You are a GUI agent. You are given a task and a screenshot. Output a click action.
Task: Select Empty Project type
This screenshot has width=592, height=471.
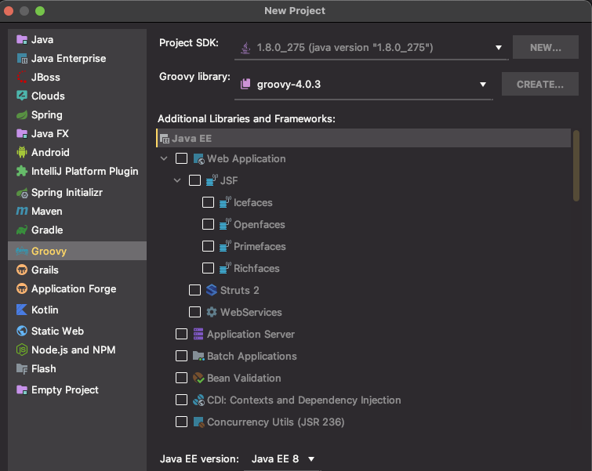77,390
